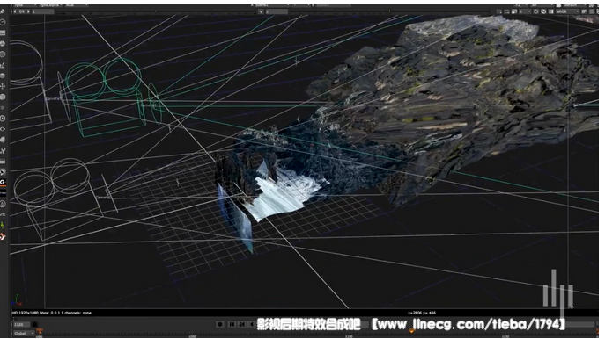Image resolution: width=605 pixels, height=339 pixels.
Task: Click the orange timeline playhead marker
Action: click(411, 330)
